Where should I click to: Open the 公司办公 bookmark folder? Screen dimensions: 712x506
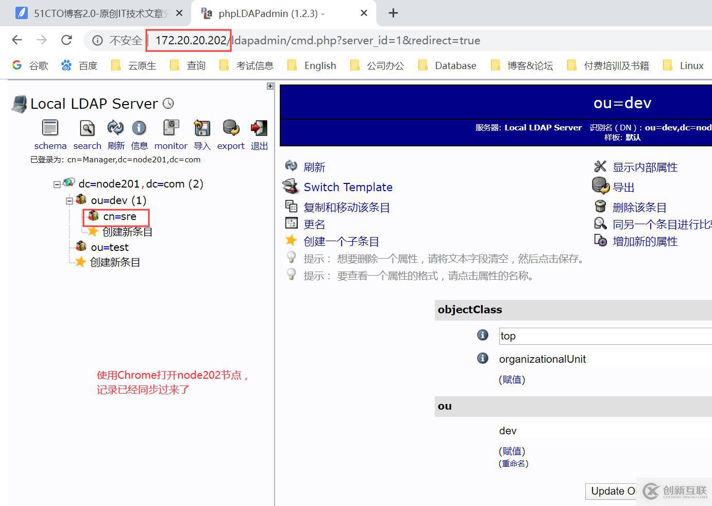(x=377, y=65)
